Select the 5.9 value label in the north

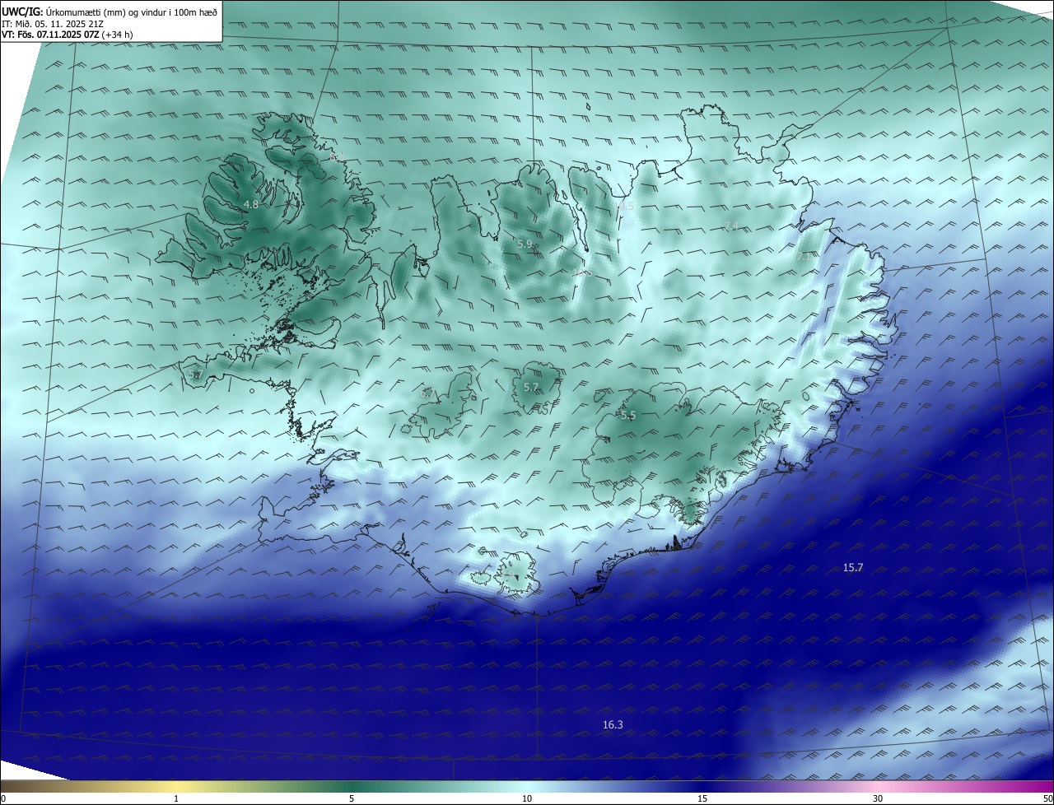525,244
